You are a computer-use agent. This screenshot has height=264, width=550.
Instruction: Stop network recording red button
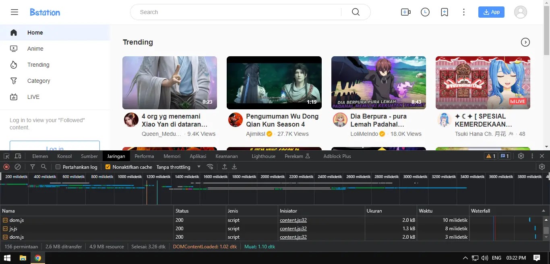click(6, 167)
